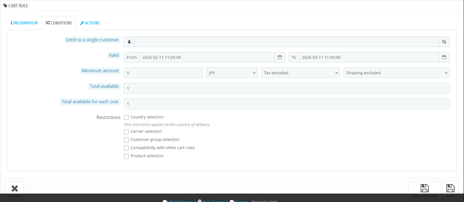
Task: Expand the Tax excluded dropdown
Action: (x=300, y=73)
